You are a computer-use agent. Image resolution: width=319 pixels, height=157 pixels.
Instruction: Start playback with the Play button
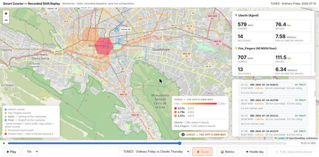pos(11,152)
